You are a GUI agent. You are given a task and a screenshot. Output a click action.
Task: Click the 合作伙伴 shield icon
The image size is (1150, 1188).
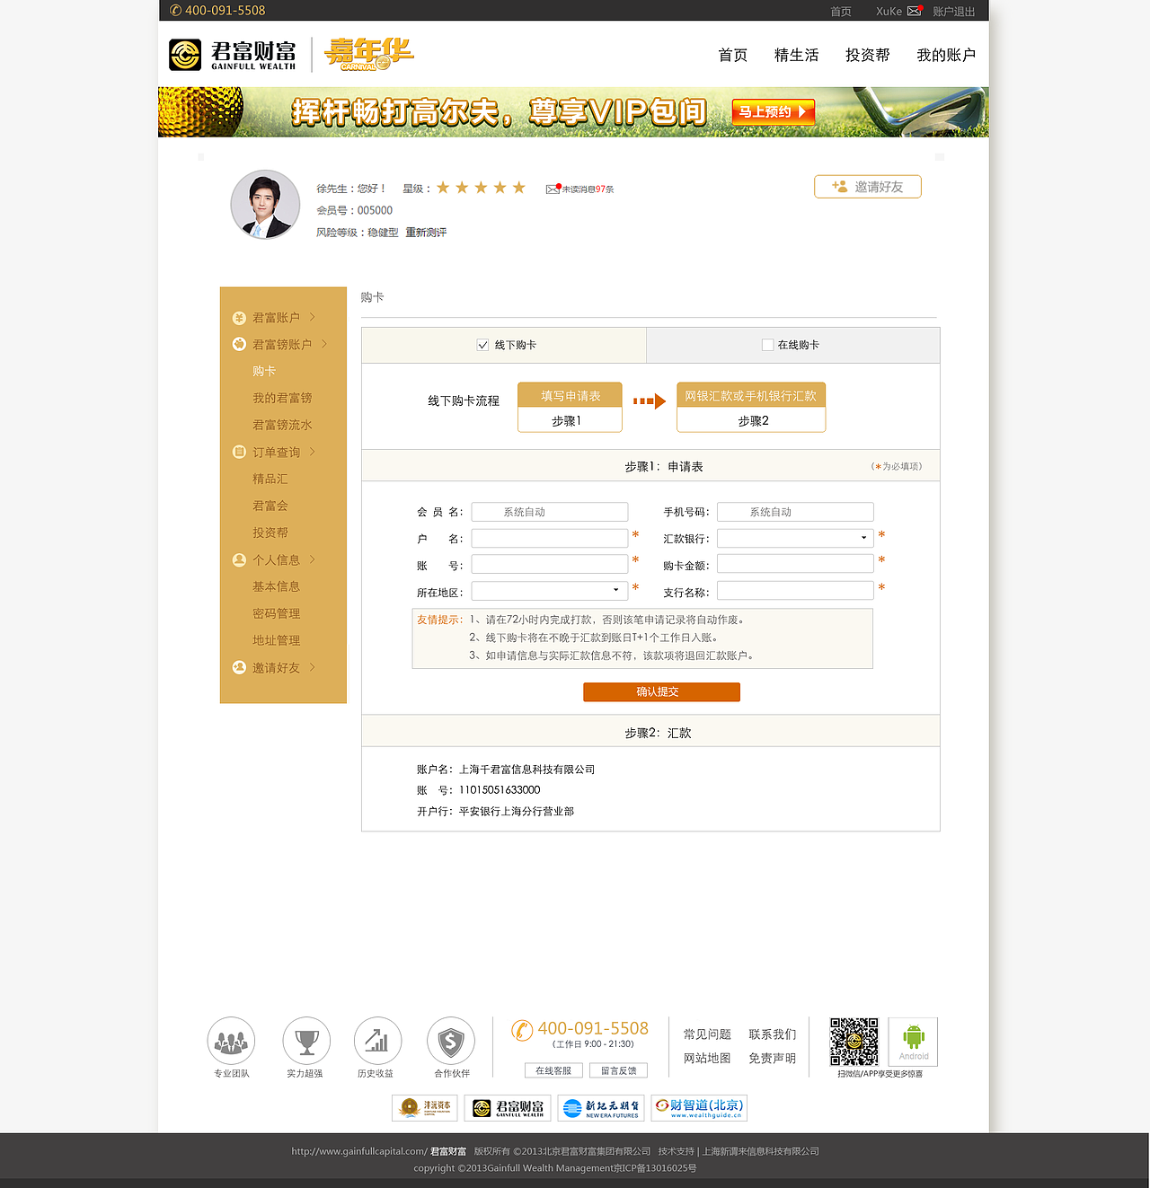tap(450, 1040)
